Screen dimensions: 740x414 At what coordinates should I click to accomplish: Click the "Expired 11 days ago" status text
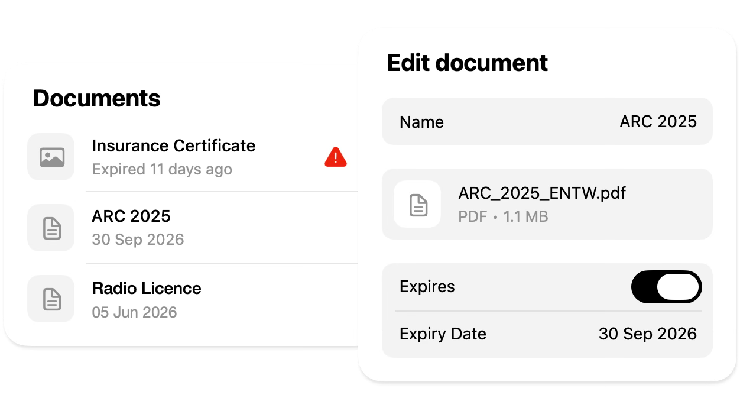(x=162, y=170)
